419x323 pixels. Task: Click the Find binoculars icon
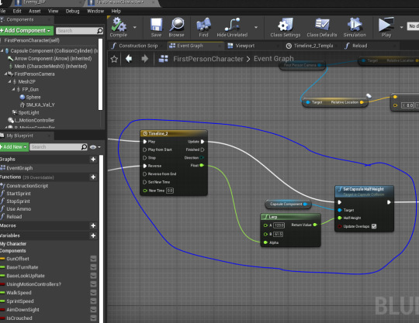pos(203,25)
